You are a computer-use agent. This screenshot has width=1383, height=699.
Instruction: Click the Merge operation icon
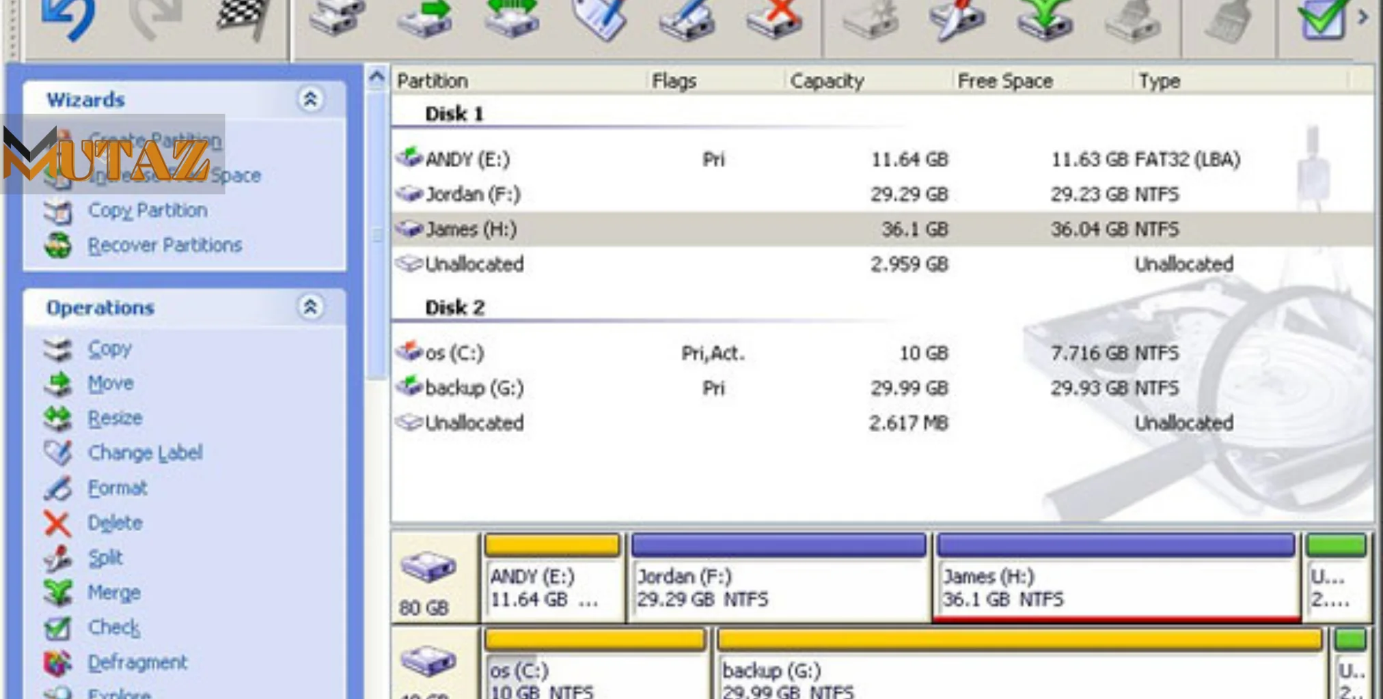point(57,593)
